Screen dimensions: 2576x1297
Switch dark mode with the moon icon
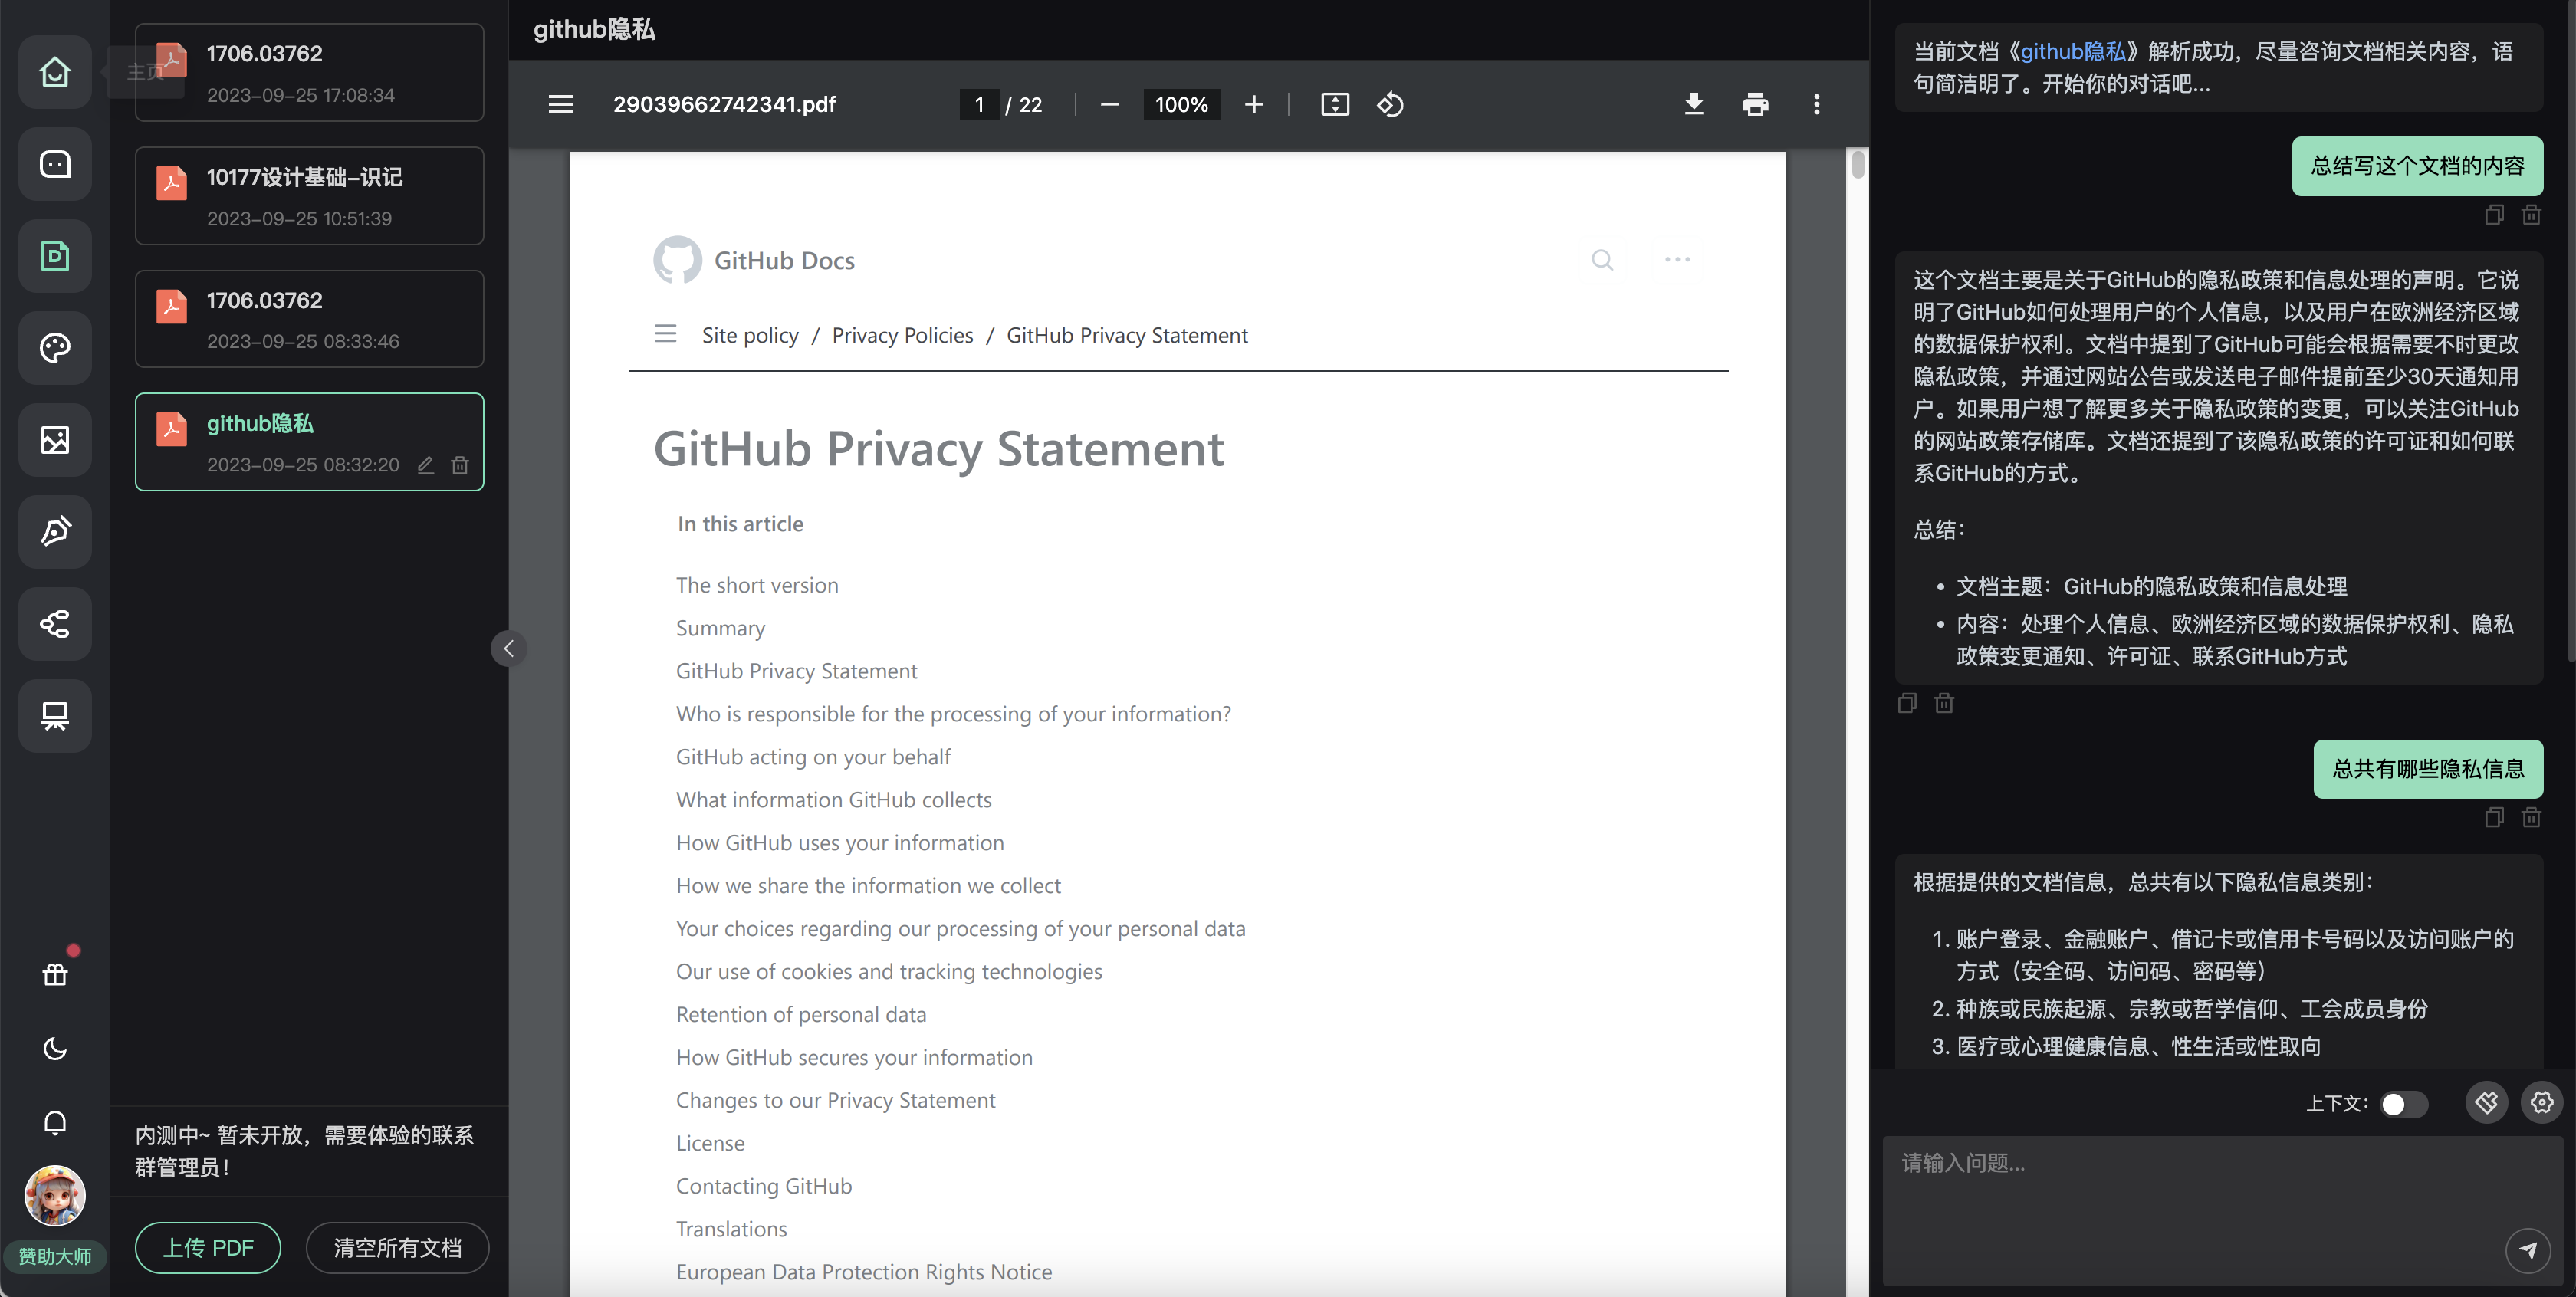pyautogui.click(x=55, y=1048)
